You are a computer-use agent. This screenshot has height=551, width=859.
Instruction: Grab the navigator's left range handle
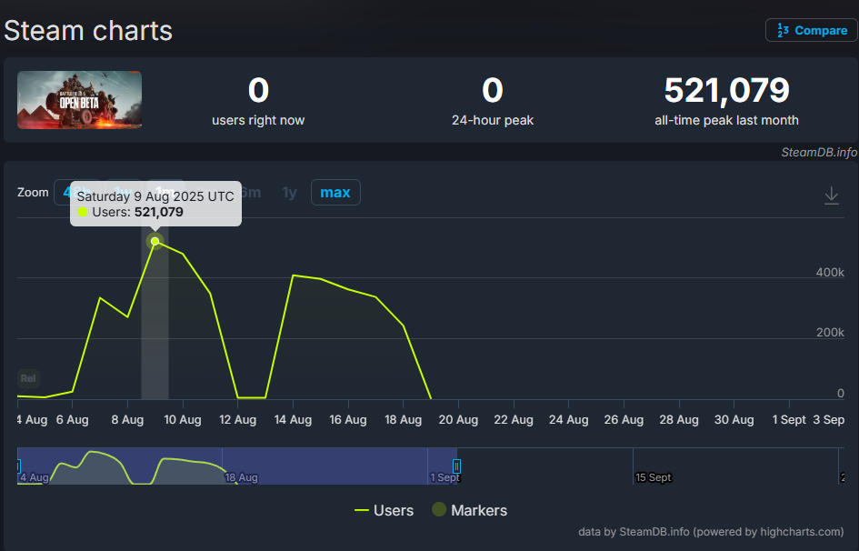tap(18, 466)
